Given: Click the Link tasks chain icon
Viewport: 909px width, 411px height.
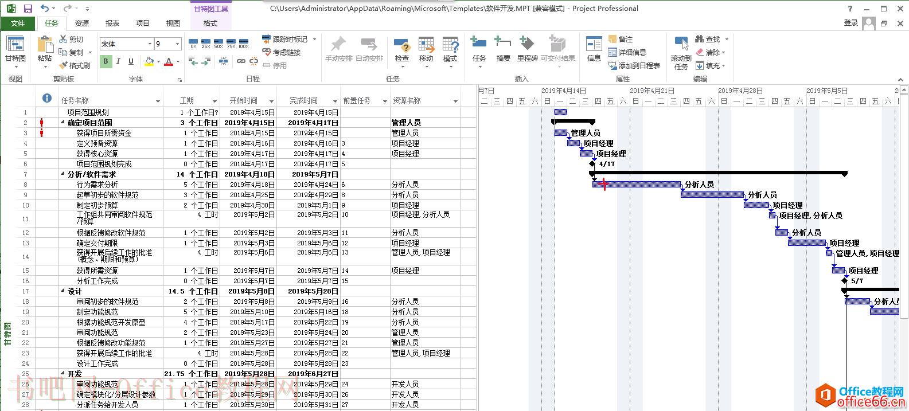Looking at the screenshot, I should point(241,61).
